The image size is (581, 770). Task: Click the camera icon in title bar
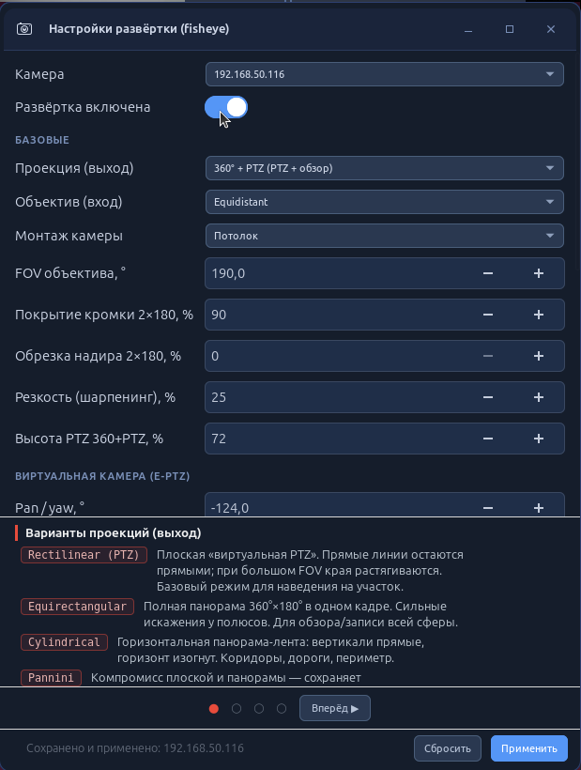pos(24,29)
